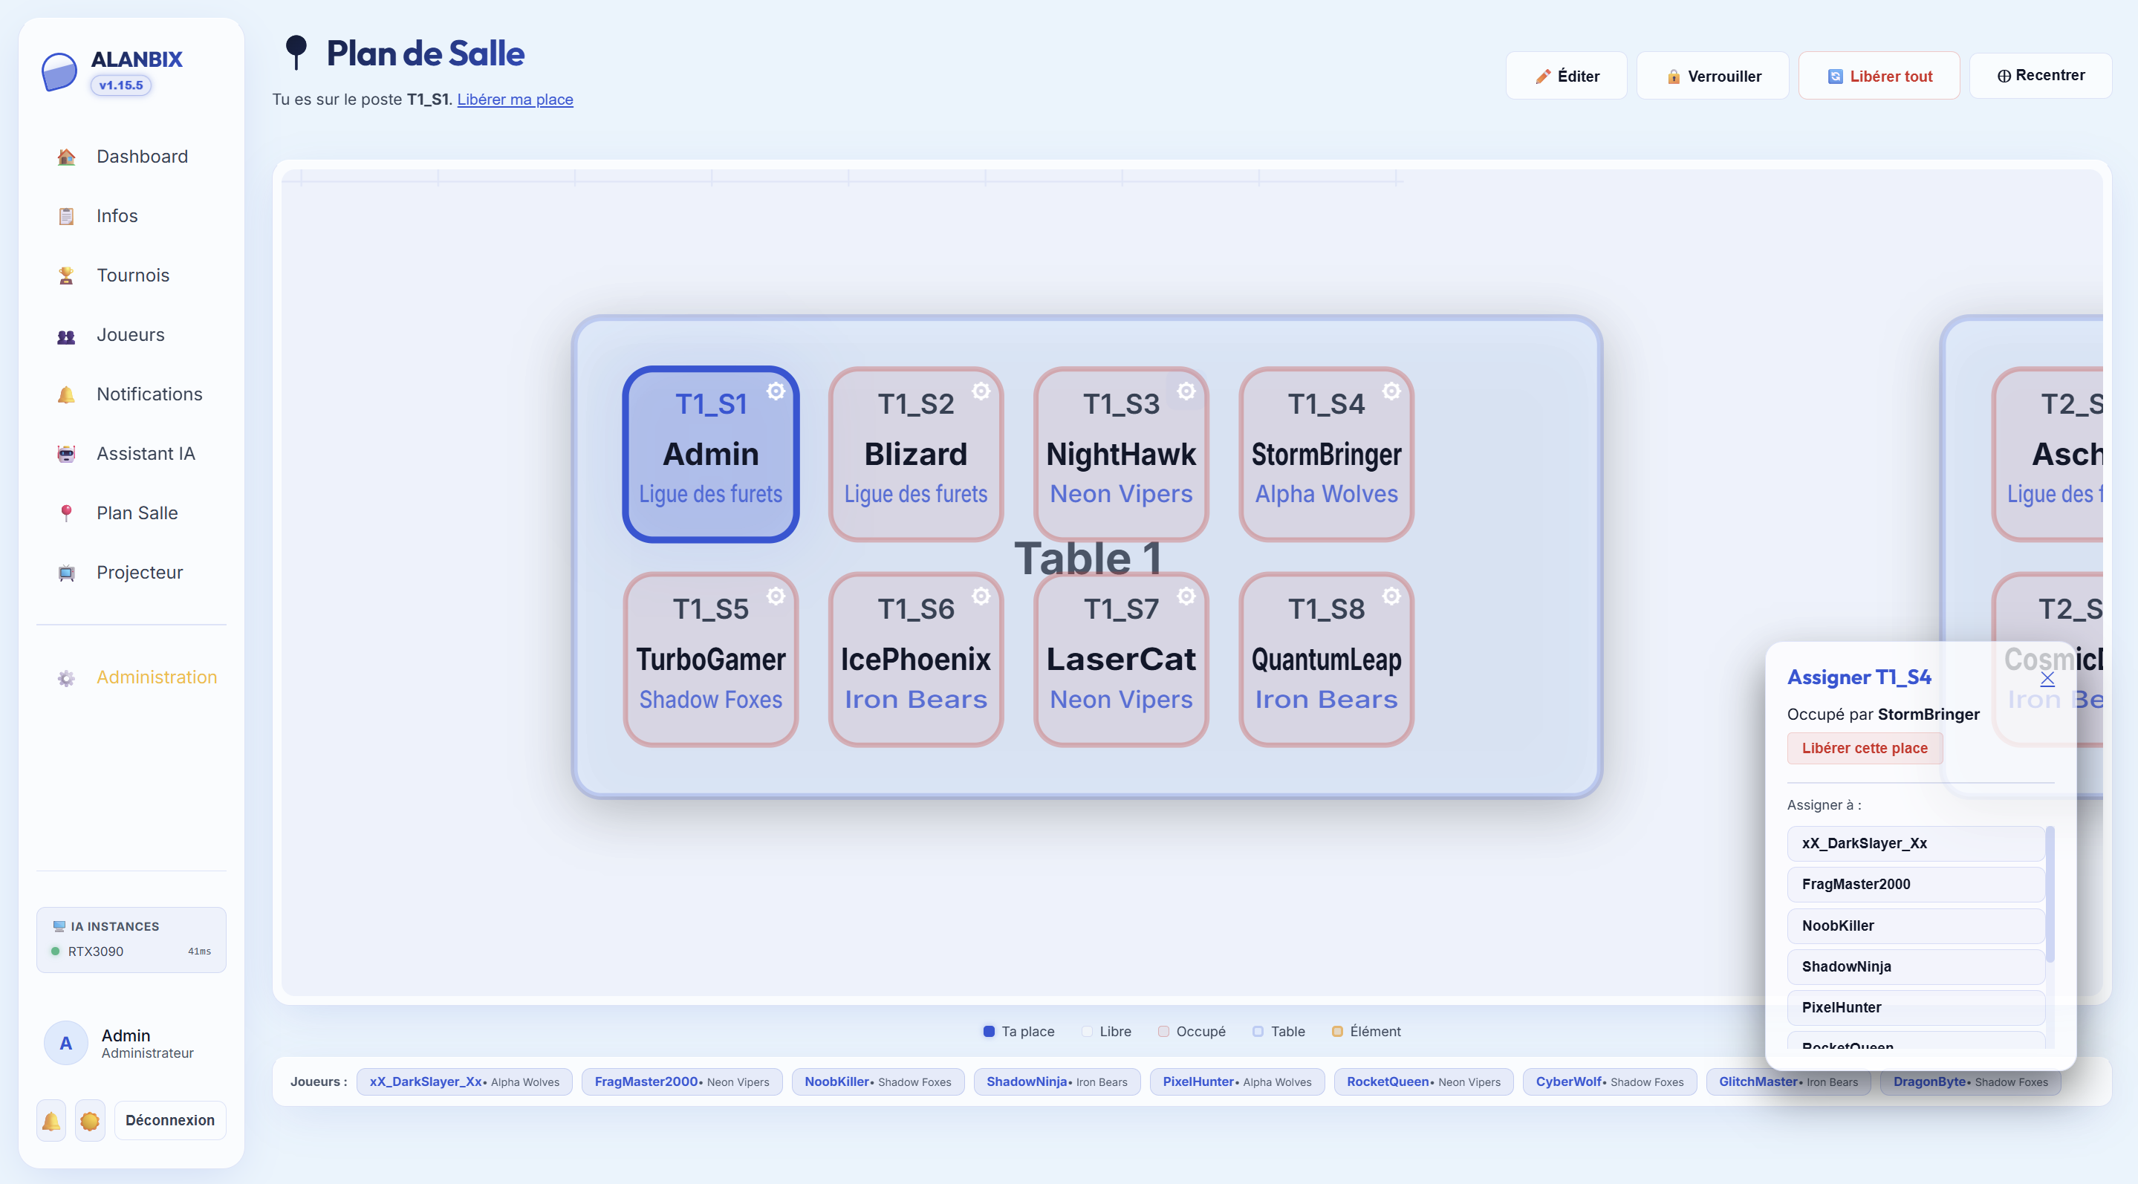The image size is (2138, 1184).
Task: Open seat settings gear on T1_S3
Action: (1186, 391)
